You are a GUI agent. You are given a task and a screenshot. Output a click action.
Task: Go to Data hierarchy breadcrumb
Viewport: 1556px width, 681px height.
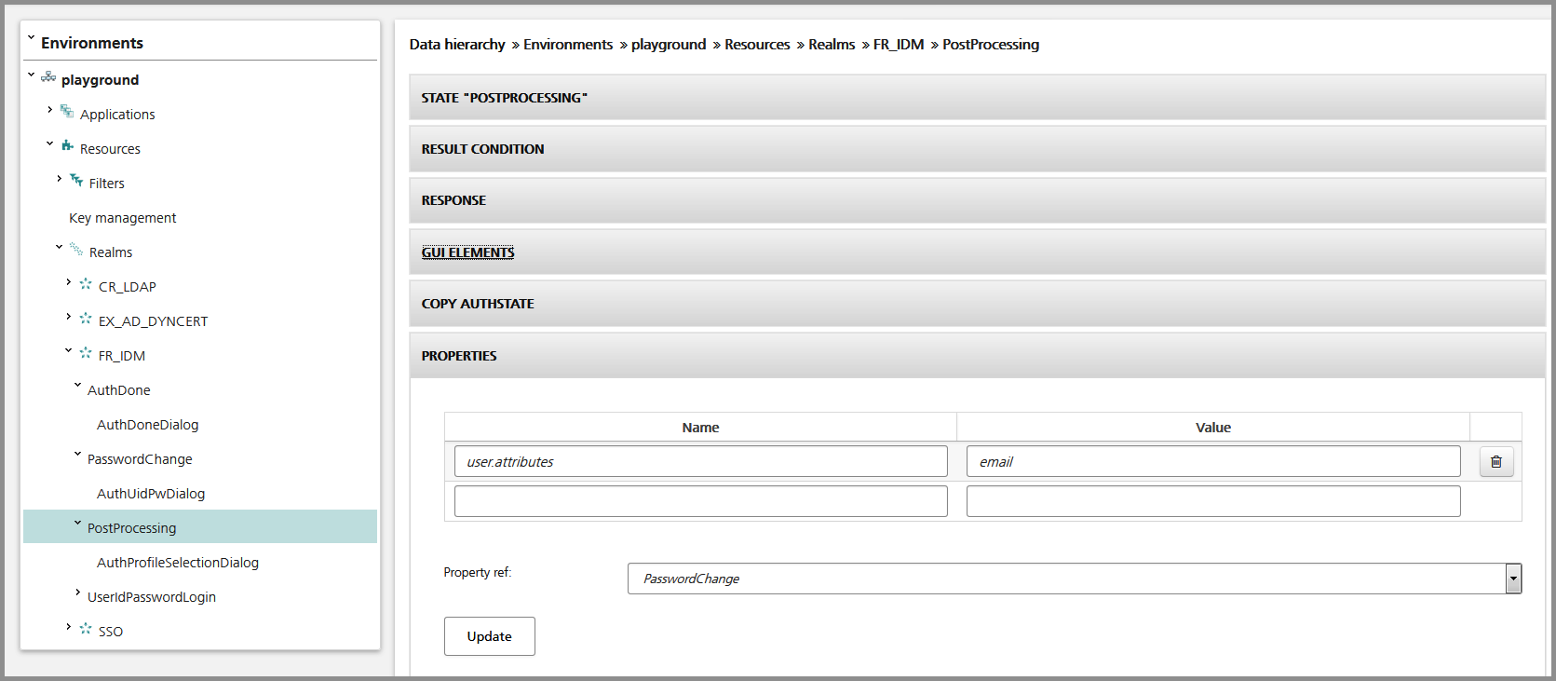click(457, 45)
